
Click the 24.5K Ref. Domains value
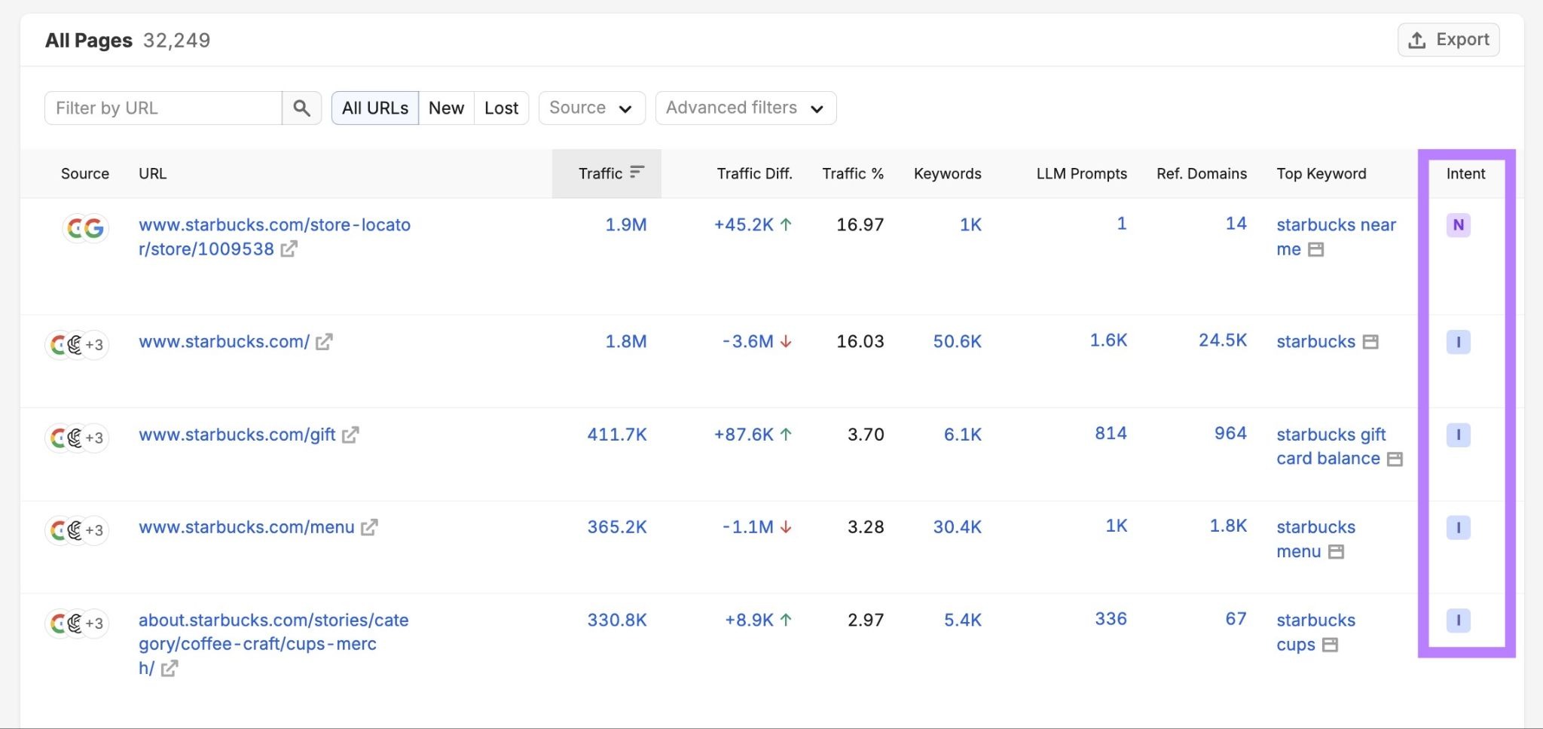point(1223,340)
